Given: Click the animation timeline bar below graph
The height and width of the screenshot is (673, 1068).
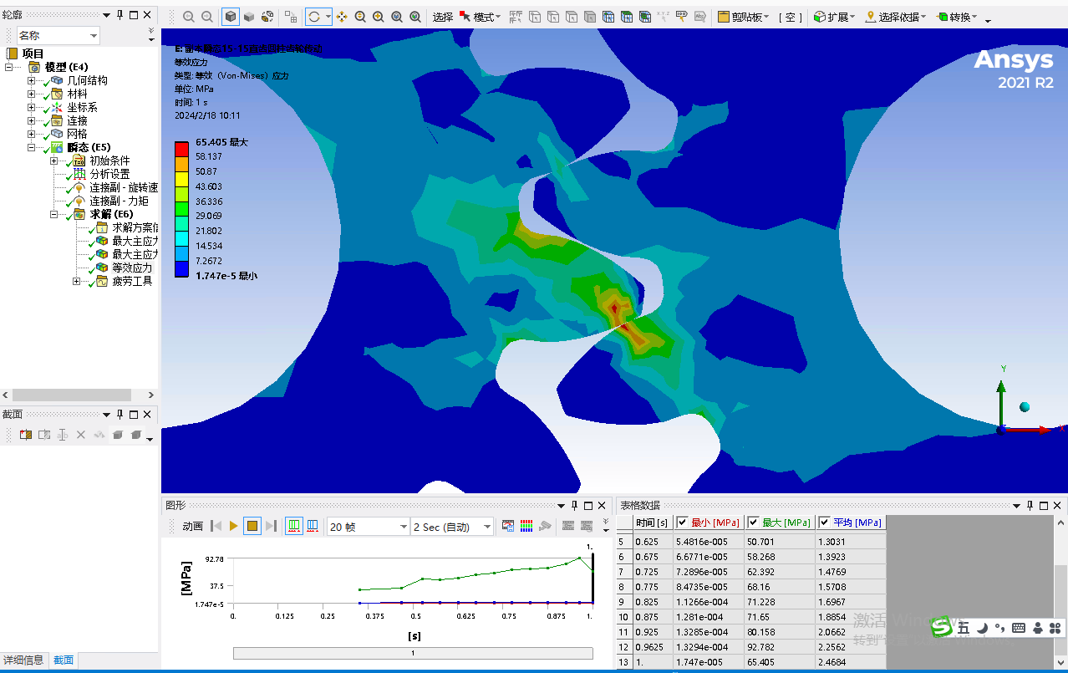Looking at the screenshot, I should click(413, 653).
